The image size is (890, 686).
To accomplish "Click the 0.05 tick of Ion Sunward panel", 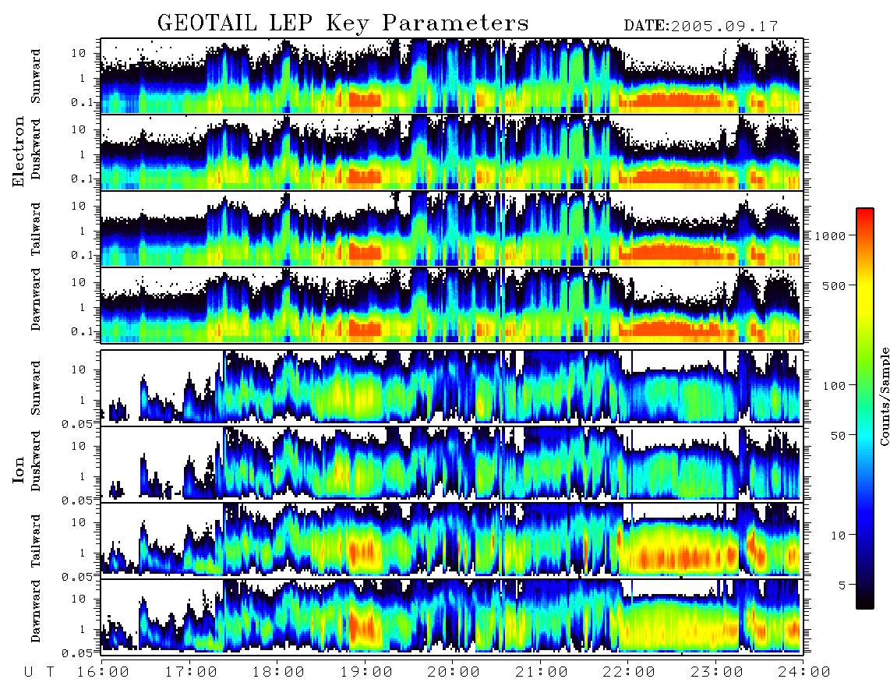I will point(76,424).
